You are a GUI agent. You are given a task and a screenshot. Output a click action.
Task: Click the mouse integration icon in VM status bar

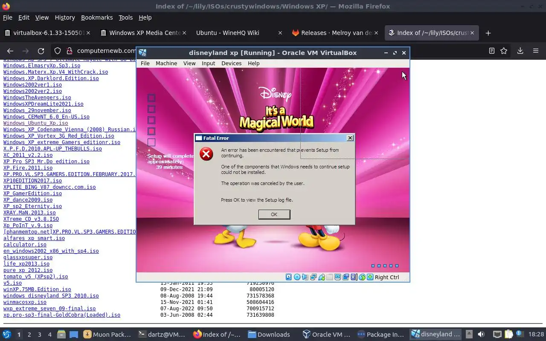[362, 277]
